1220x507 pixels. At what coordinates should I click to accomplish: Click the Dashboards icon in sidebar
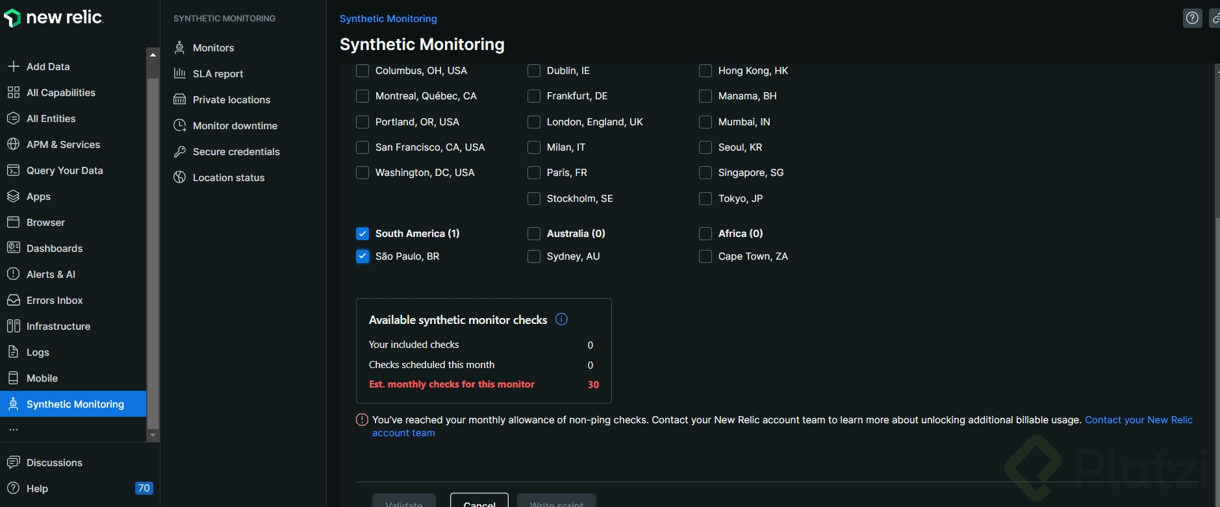(x=13, y=248)
